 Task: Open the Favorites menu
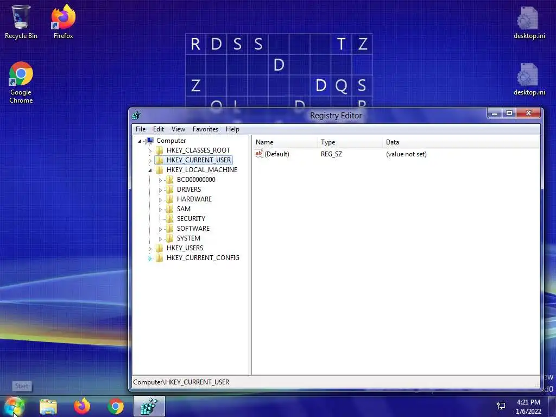(x=205, y=129)
